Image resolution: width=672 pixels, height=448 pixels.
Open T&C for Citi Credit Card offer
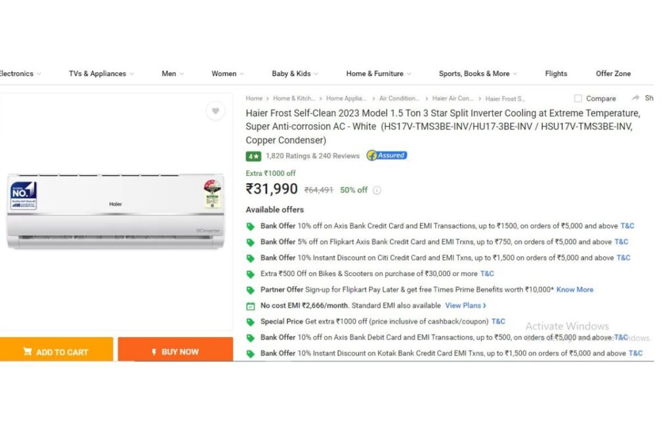click(623, 258)
